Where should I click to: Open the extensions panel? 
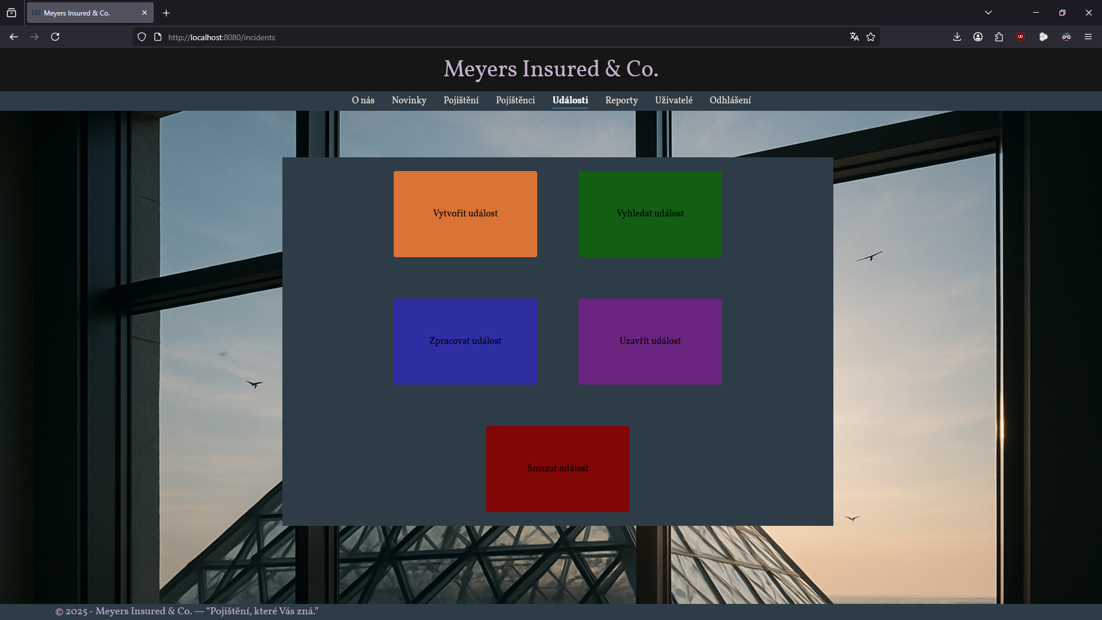(999, 37)
